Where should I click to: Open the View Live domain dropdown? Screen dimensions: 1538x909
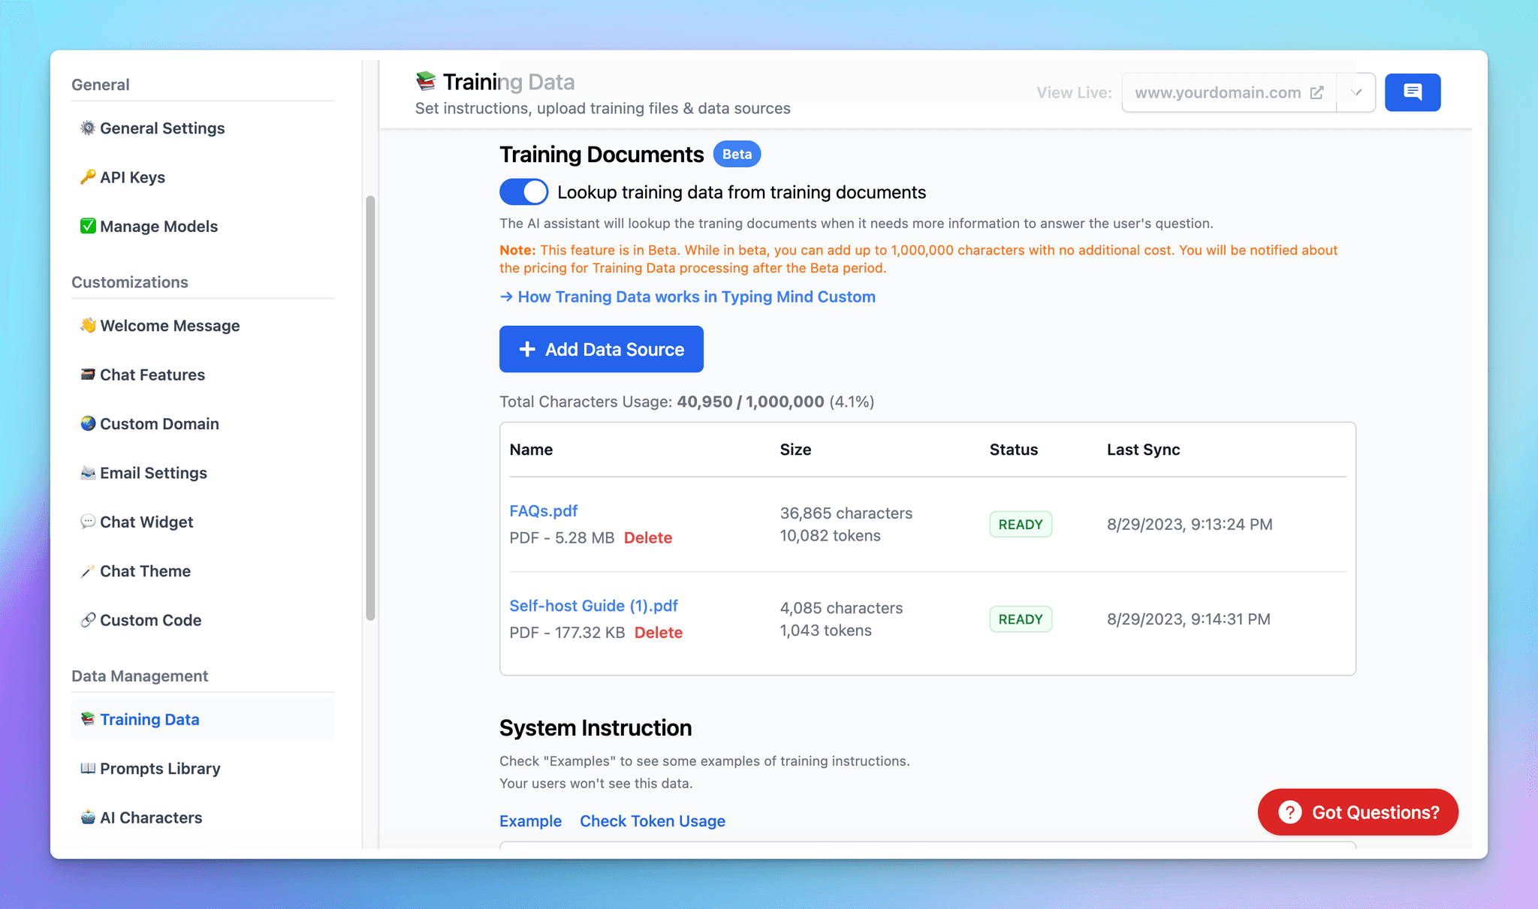1356,92
